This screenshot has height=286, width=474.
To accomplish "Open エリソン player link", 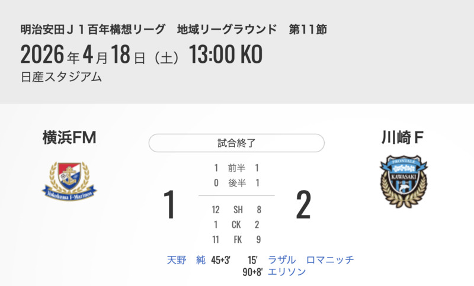I will pos(287,272).
